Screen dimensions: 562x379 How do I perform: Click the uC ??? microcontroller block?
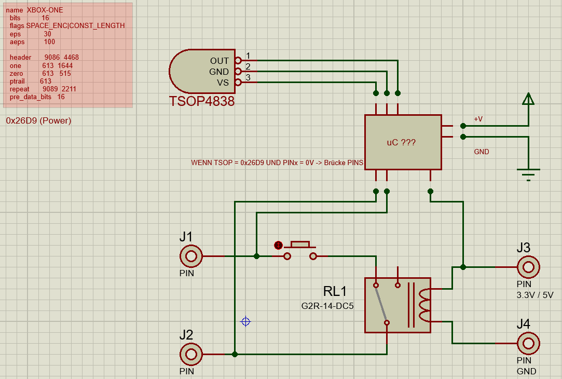[403, 142]
